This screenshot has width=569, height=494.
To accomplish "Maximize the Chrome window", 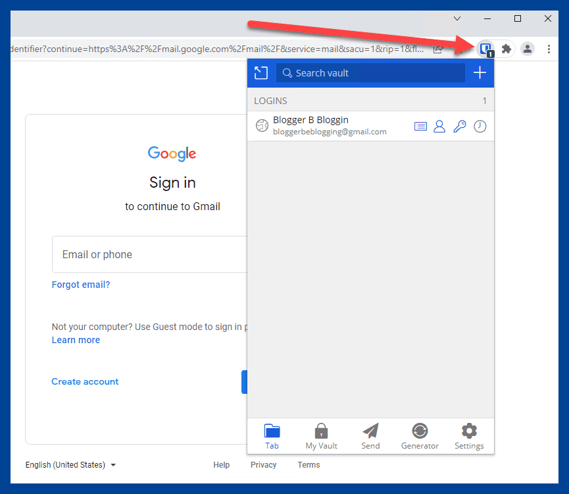I will [x=518, y=18].
